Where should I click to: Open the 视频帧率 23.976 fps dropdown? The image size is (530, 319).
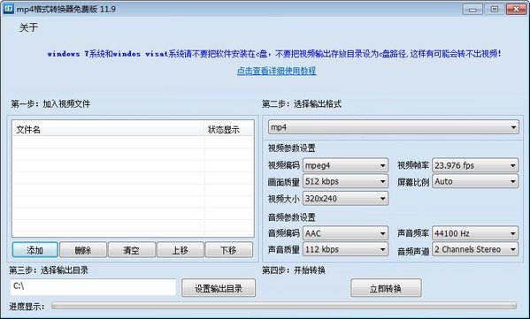click(475, 165)
